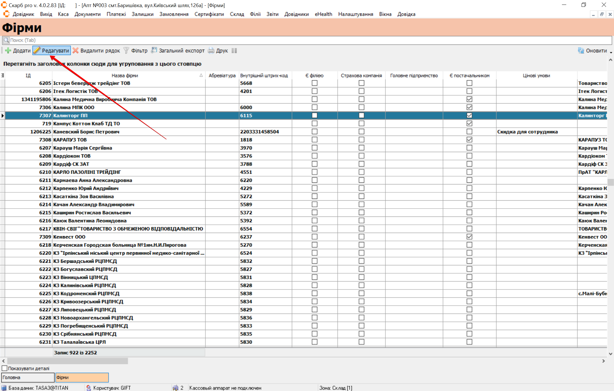The image size is (614, 391).
Task: Check Є філією box for Ітек Логистік ТОВ
Action: (x=314, y=91)
